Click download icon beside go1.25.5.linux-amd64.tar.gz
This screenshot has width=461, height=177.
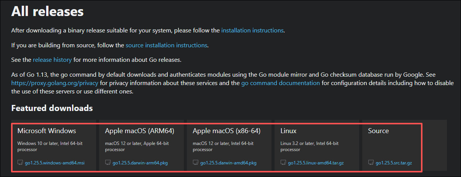pos(283,163)
